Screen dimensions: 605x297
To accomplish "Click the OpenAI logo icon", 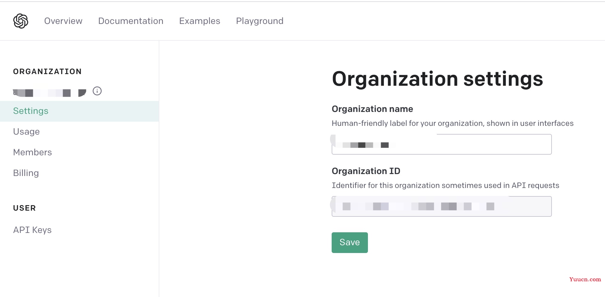I will click(21, 21).
